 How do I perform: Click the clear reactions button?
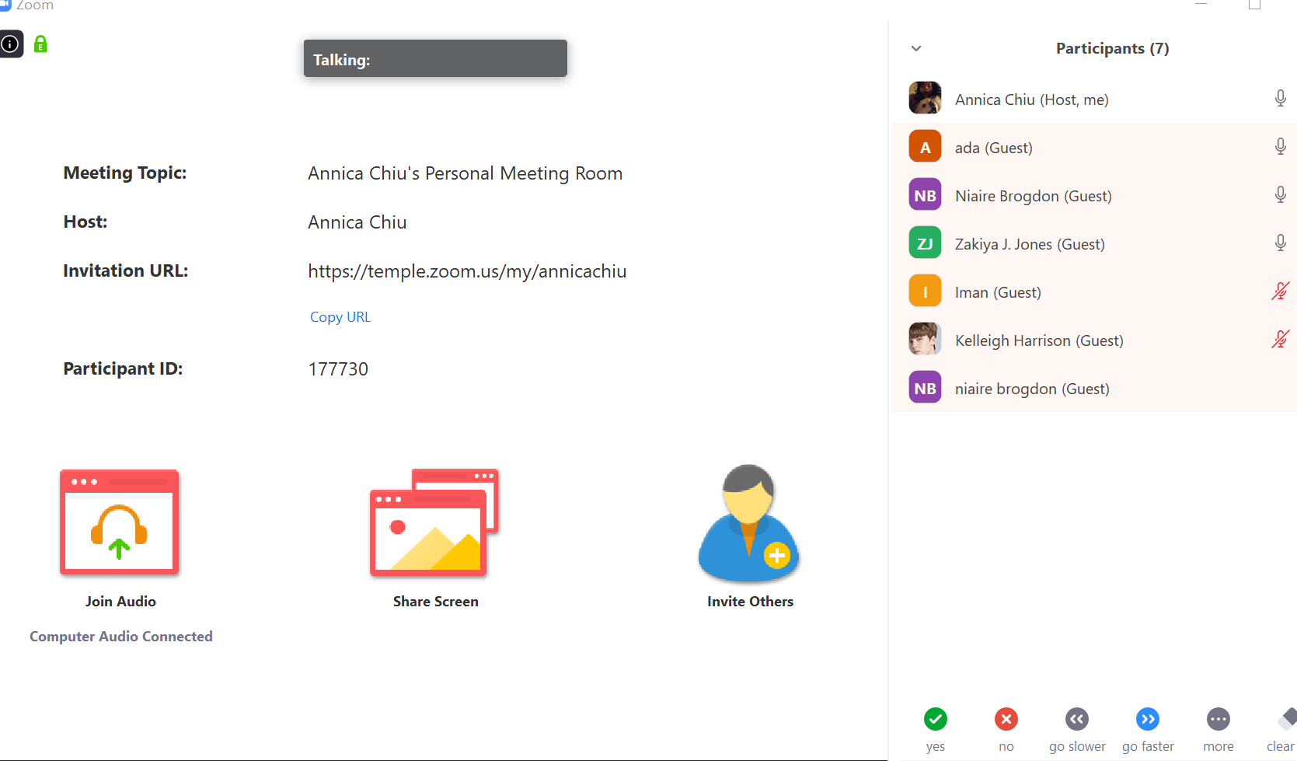click(x=1283, y=719)
